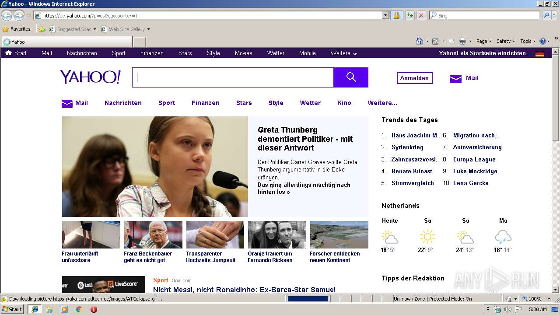Click the security lock icon in address bar
Image resolution: width=560 pixels, height=315 pixels.
[x=396, y=16]
